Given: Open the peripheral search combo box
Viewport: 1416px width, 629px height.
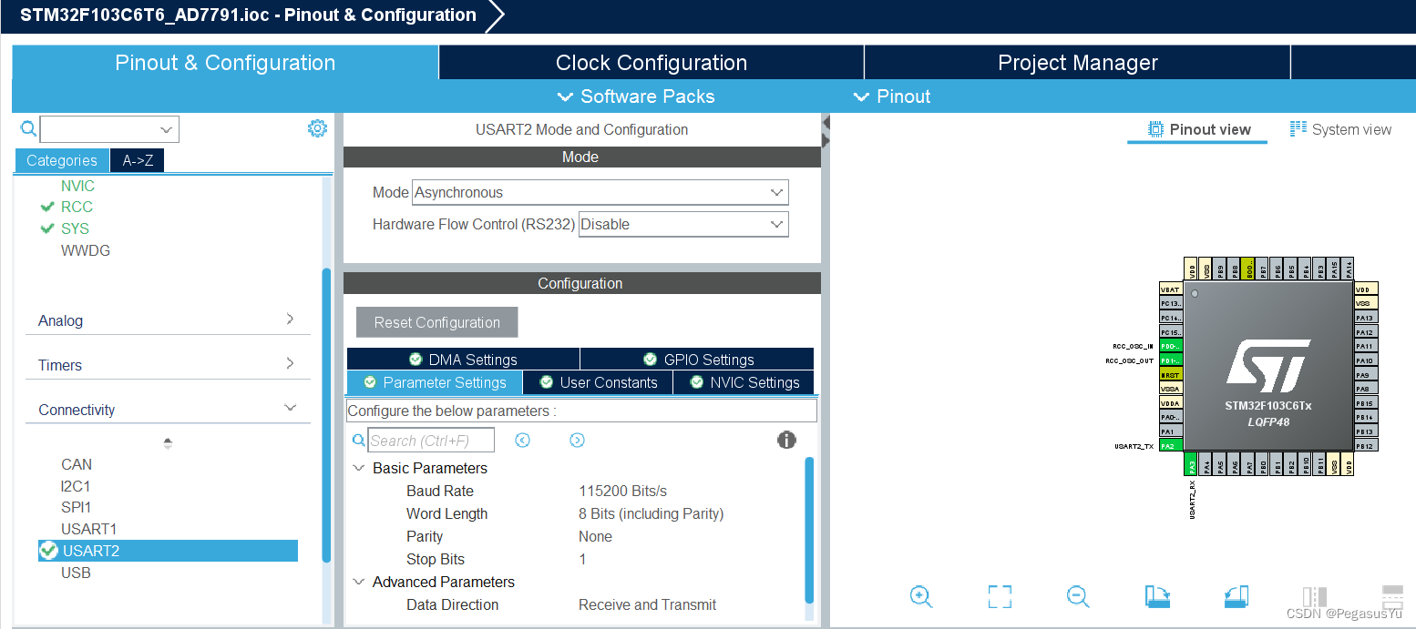Looking at the screenshot, I should pos(109,129).
